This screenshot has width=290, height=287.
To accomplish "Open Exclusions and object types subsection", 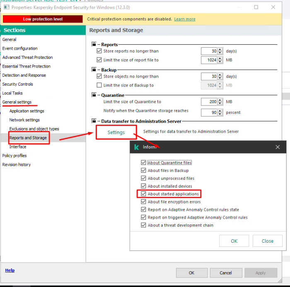I will pyautogui.click(x=34, y=129).
